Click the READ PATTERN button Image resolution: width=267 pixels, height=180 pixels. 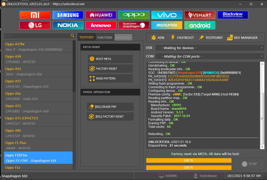pyautogui.click(x=110, y=78)
